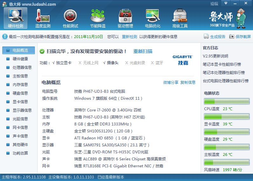253x181 pixels.
Task: Click the 复制信息 copy info link
Action: (188, 83)
